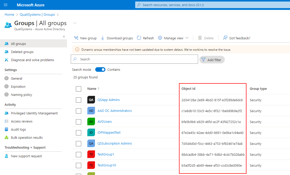Click the Access reviews checklist icon
Viewport: 290px width, 175px height.
click(6, 121)
